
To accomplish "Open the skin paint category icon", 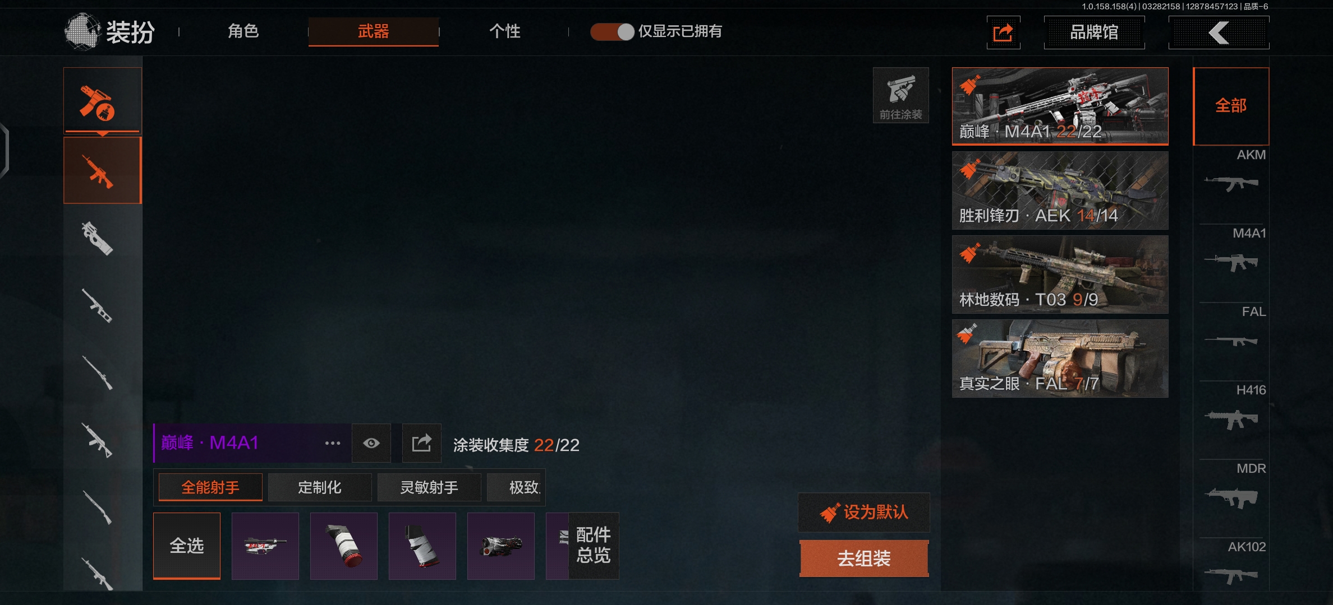I will 102,101.
